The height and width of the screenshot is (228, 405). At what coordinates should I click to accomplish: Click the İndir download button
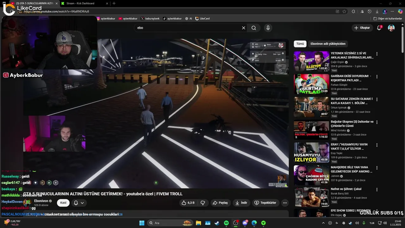tap(242, 203)
